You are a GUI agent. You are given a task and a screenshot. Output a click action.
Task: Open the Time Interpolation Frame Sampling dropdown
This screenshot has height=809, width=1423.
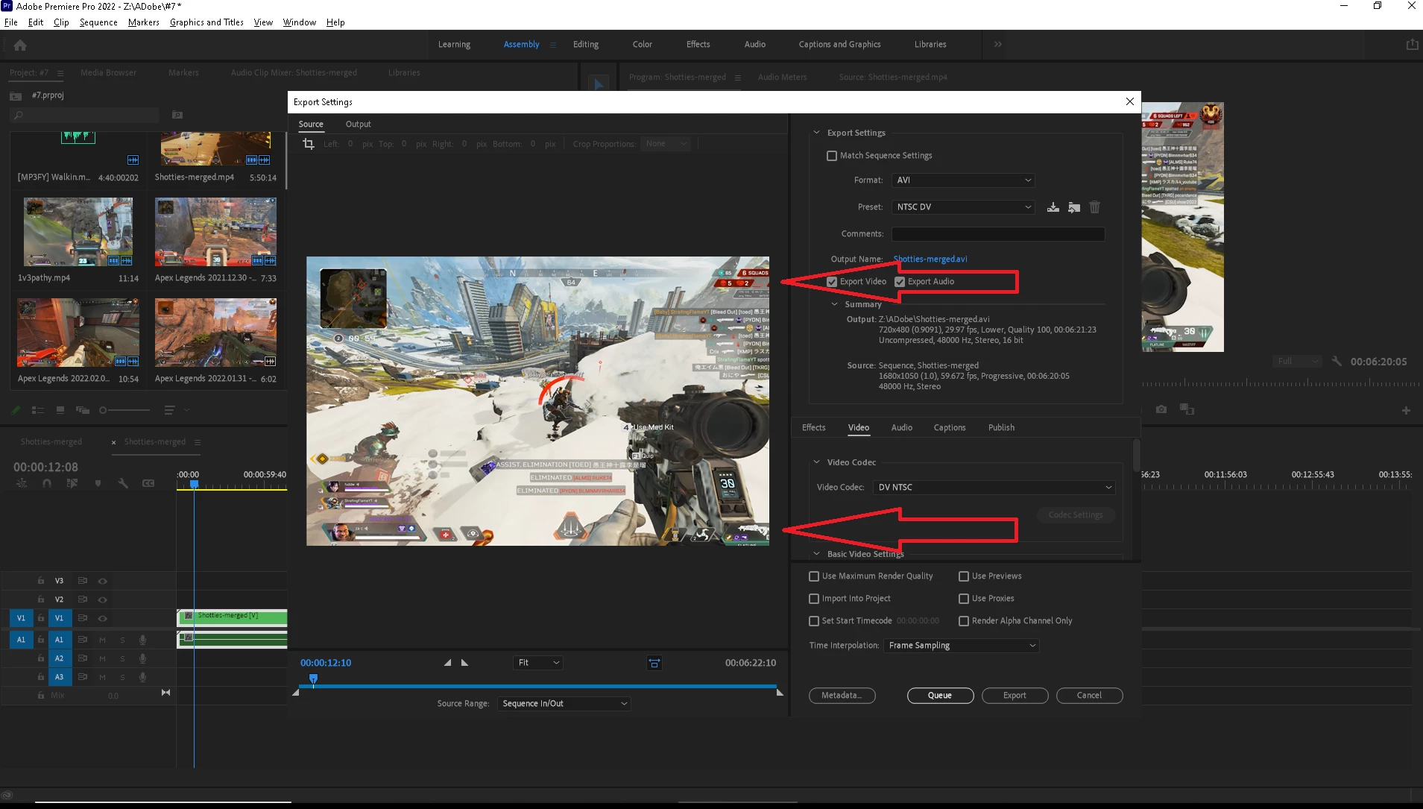(962, 646)
